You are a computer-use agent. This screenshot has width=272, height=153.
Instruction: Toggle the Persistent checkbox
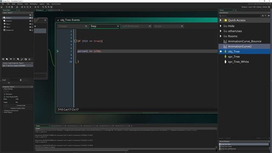click(x=5, y=94)
